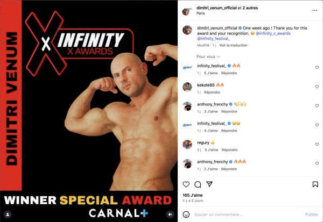Viewport: 323px width, 222px height.
Task: Click 'Ajouter un commentaire' input field
Action: point(247,214)
